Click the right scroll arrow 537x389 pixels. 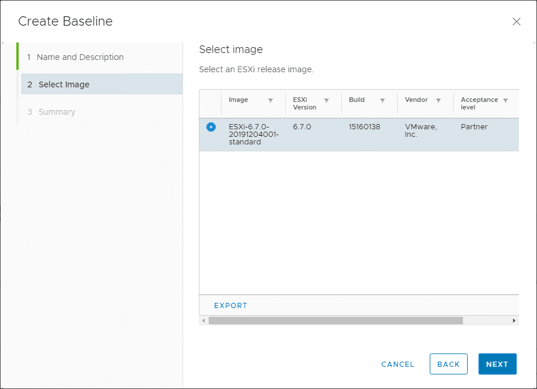pos(514,320)
